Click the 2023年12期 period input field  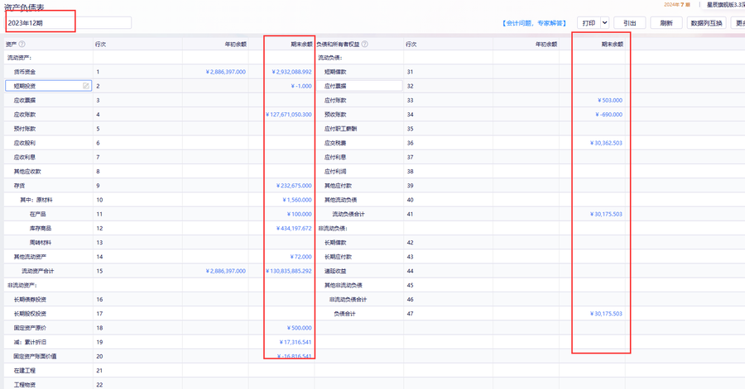pyautogui.click(x=69, y=23)
